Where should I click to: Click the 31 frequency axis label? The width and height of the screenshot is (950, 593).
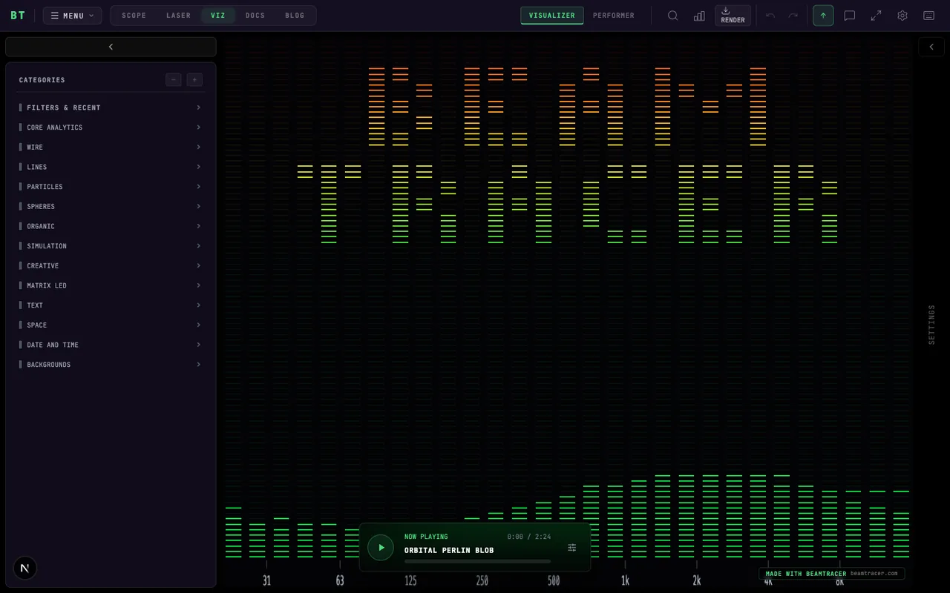(x=266, y=581)
